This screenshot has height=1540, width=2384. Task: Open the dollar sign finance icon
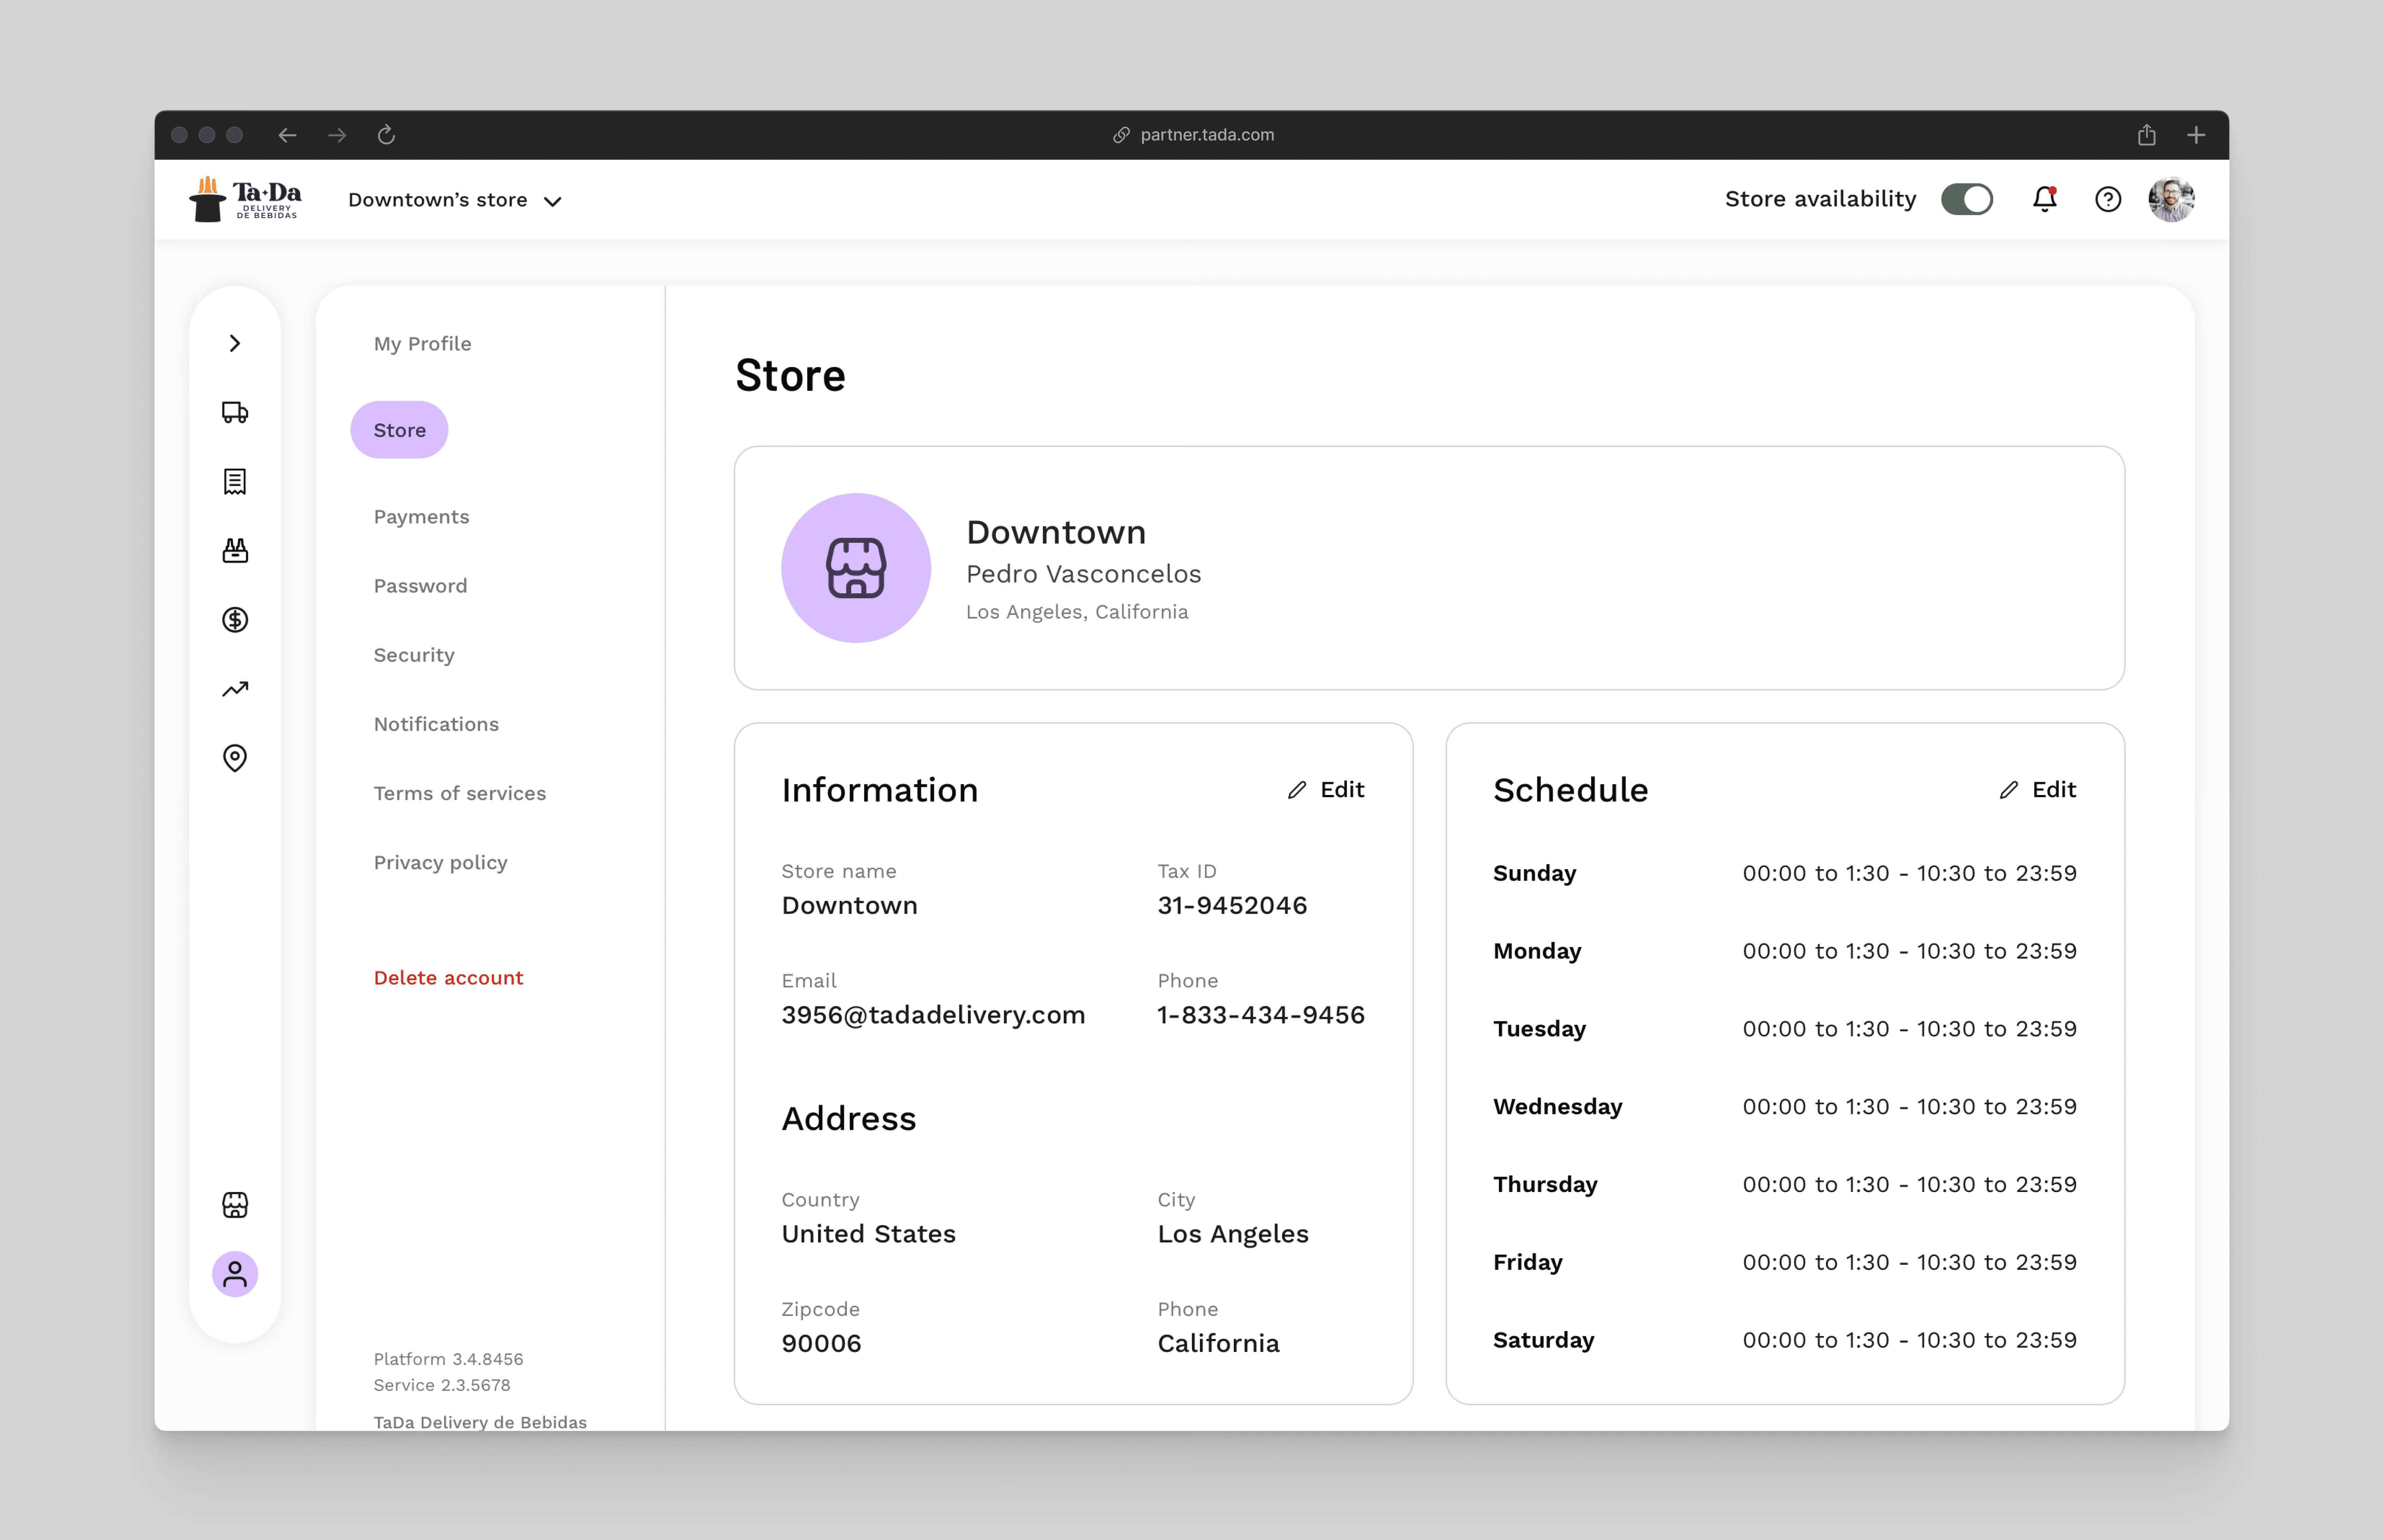coord(235,620)
